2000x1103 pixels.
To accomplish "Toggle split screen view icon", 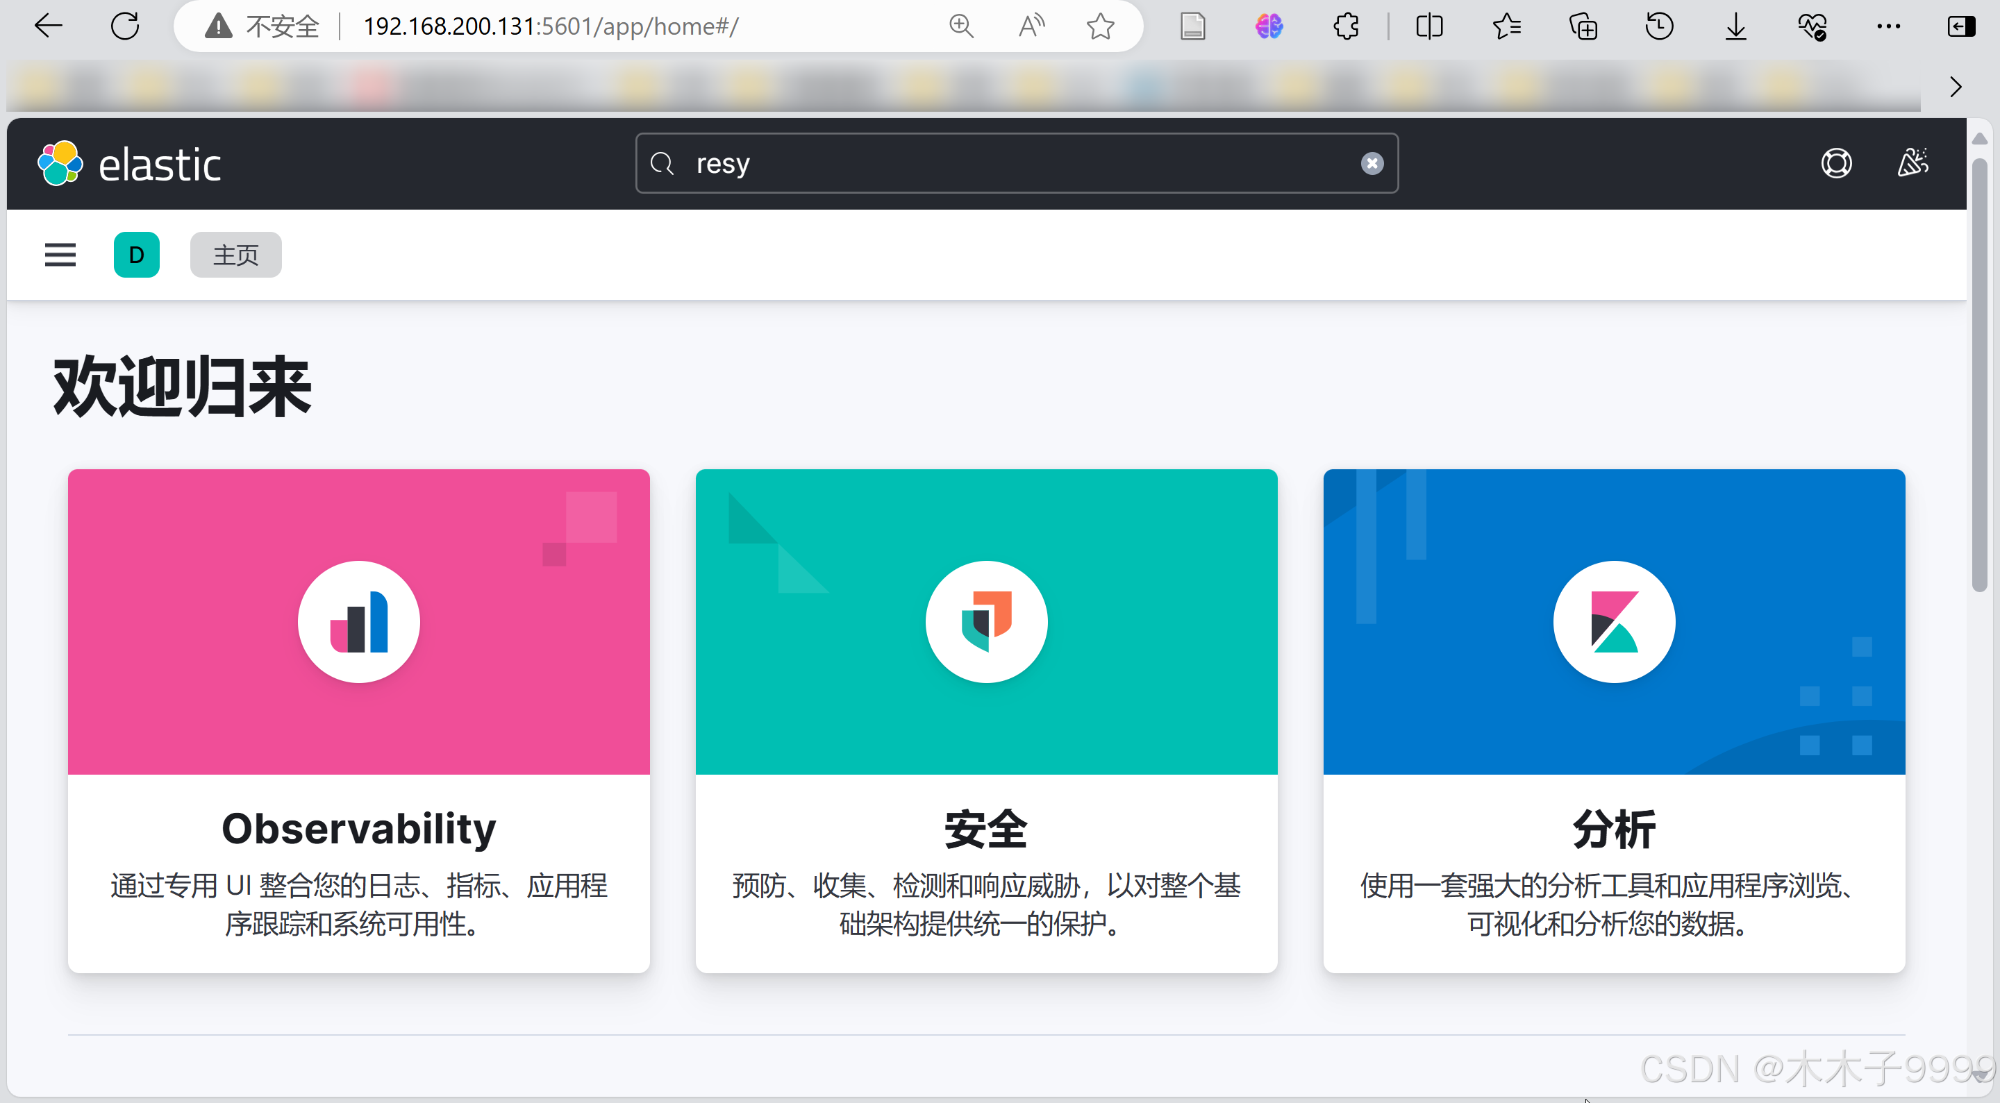I will 1429,26.
